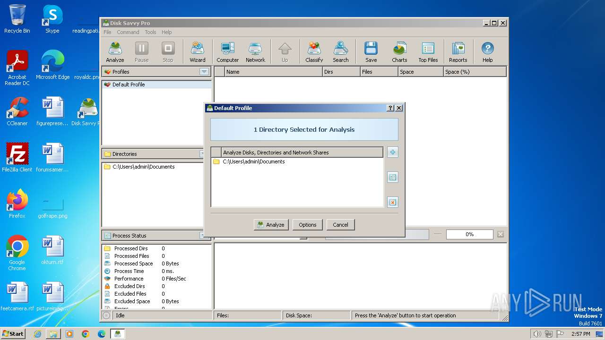Click the Name column header
The height and width of the screenshot is (340, 605).
point(273,72)
